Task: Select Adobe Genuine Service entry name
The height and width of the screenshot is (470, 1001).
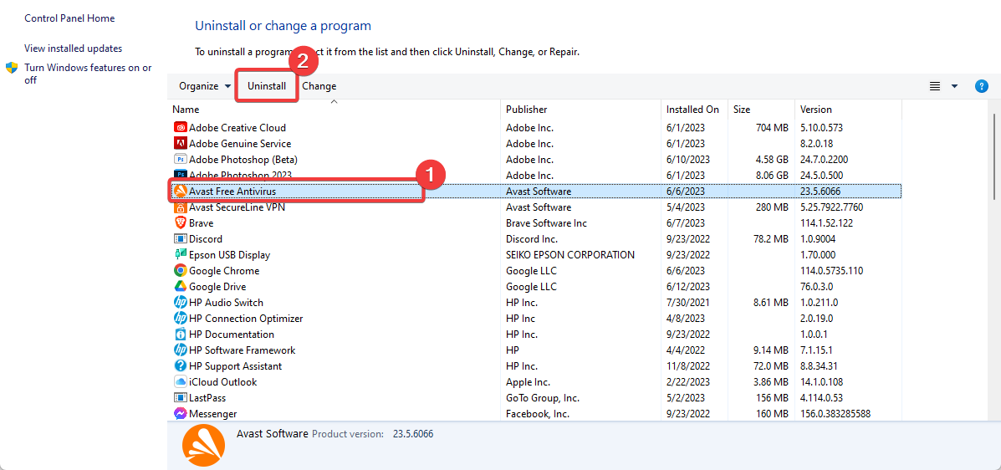Action: [x=240, y=144]
